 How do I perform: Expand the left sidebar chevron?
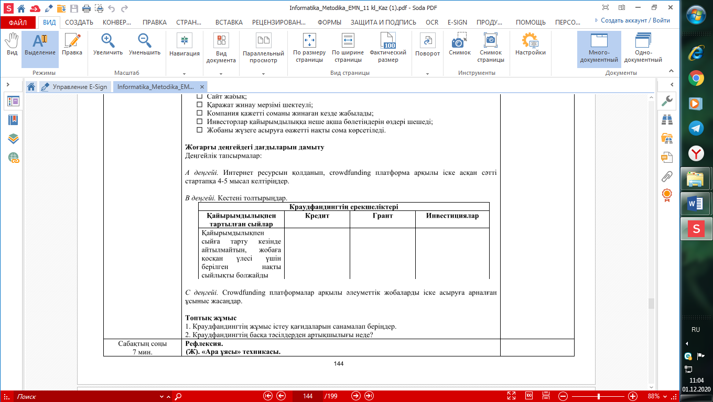pos(7,85)
